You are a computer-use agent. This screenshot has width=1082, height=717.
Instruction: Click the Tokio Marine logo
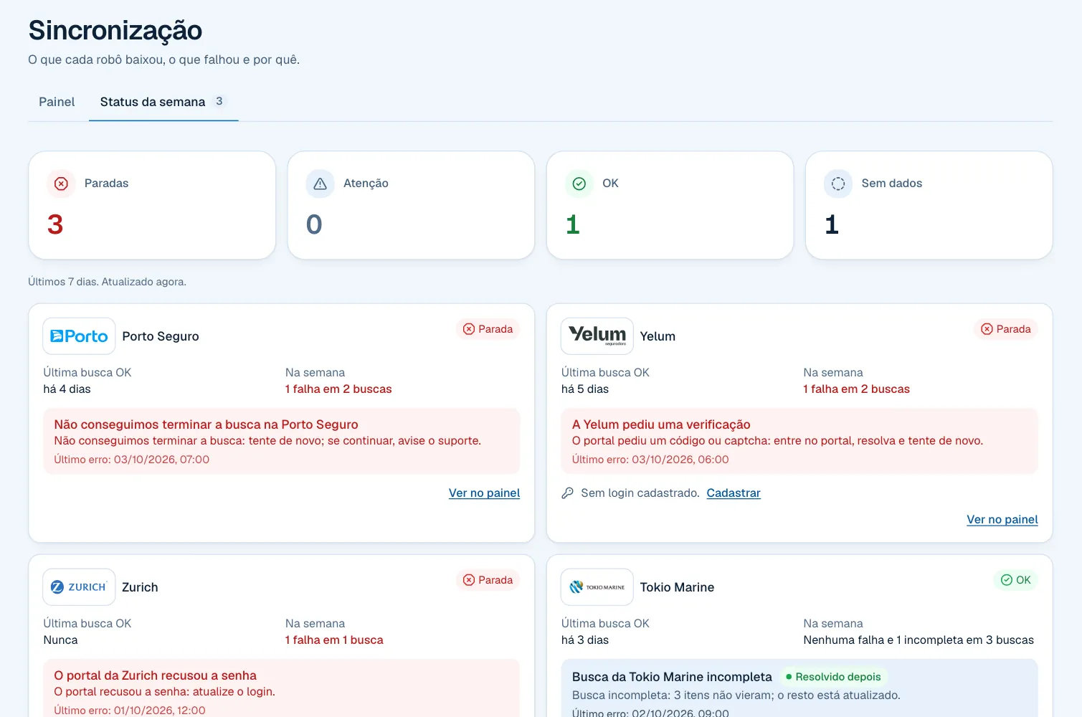click(597, 587)
